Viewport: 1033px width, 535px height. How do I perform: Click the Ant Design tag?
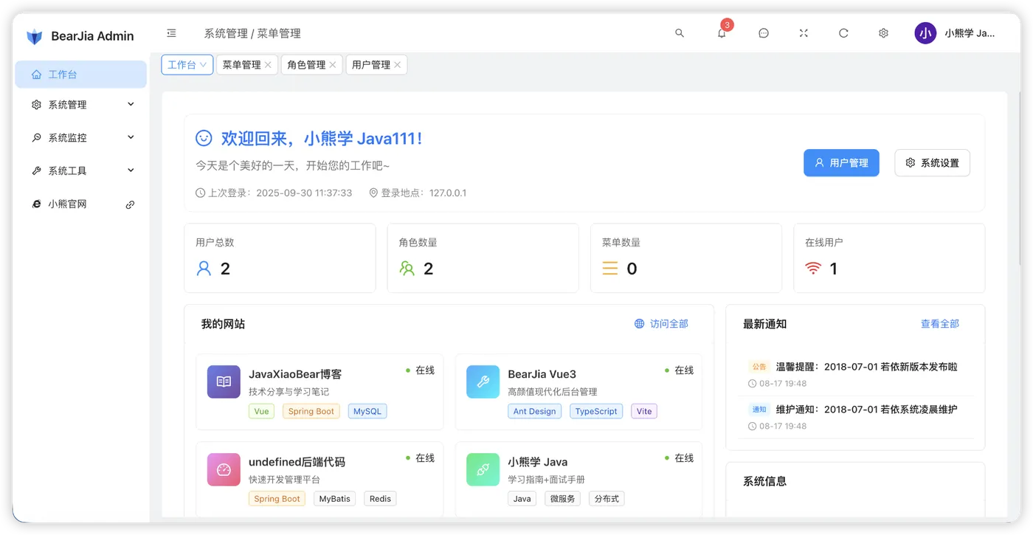(535, 412)
